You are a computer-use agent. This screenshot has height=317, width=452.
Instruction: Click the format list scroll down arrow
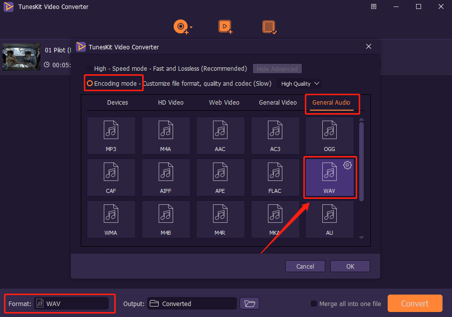pos(362,238)
